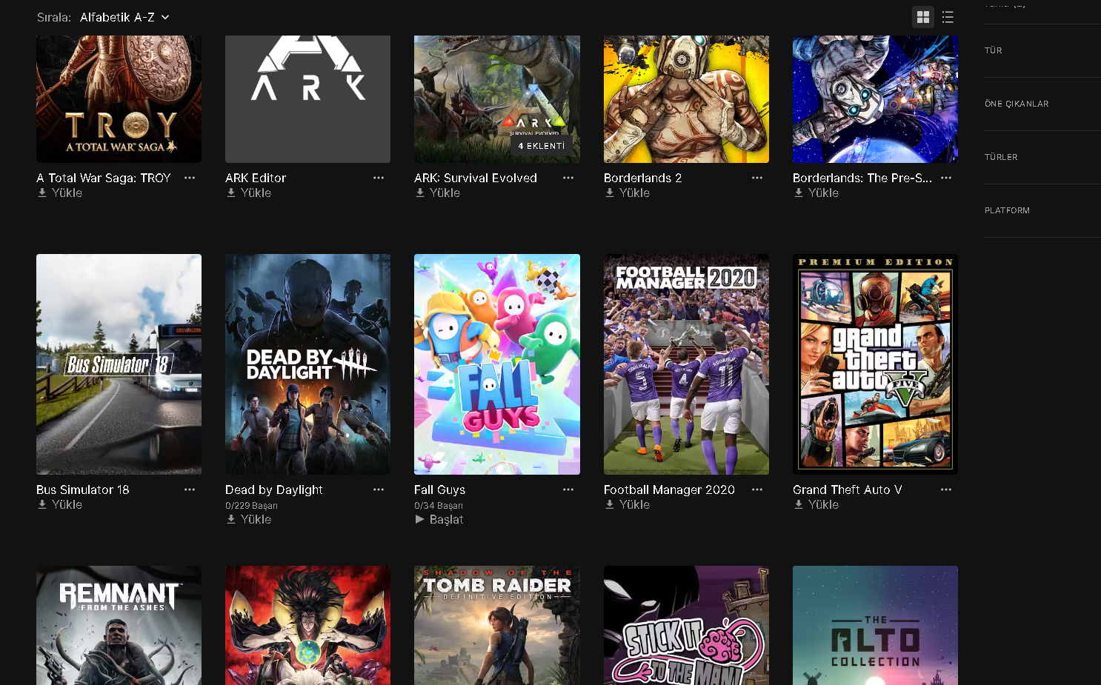Image resolution: width=1101 pixels, height=685 pixels.
Task: Open options menu for Grand Theft Auto V
Action: (946, 489)
